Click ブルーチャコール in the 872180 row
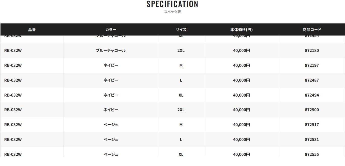This screenshot has height=166, width=345. pos(111,50)
